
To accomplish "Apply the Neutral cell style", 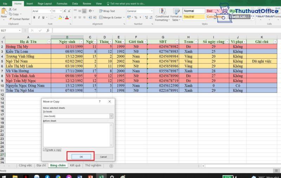I will 194,17.
